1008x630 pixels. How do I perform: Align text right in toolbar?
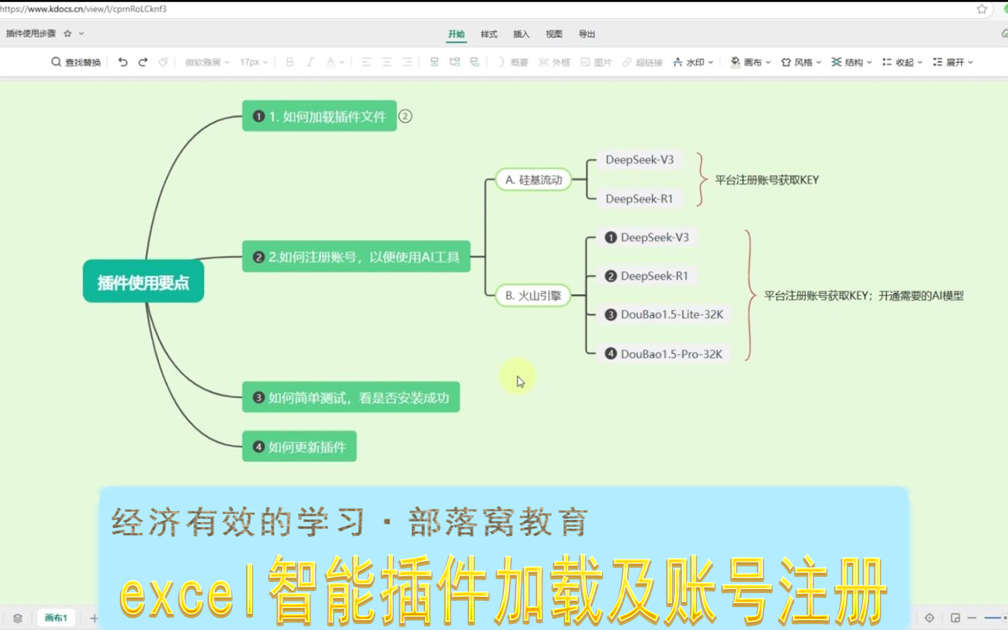pyautogui.click(x=407, y=62)
